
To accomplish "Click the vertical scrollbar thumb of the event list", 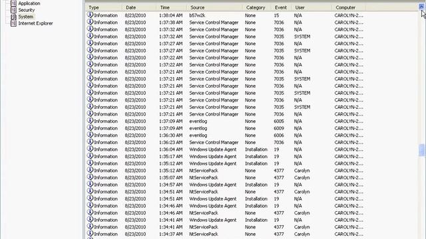I will (x=421, y=150).
